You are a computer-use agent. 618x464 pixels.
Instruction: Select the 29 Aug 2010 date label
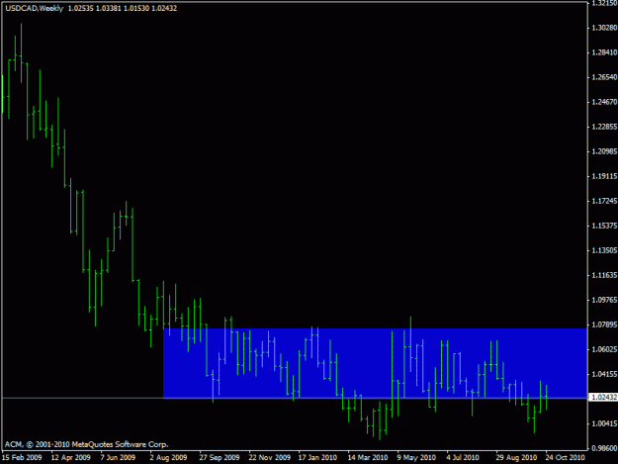pyautogui.click(x=516, y=458)
